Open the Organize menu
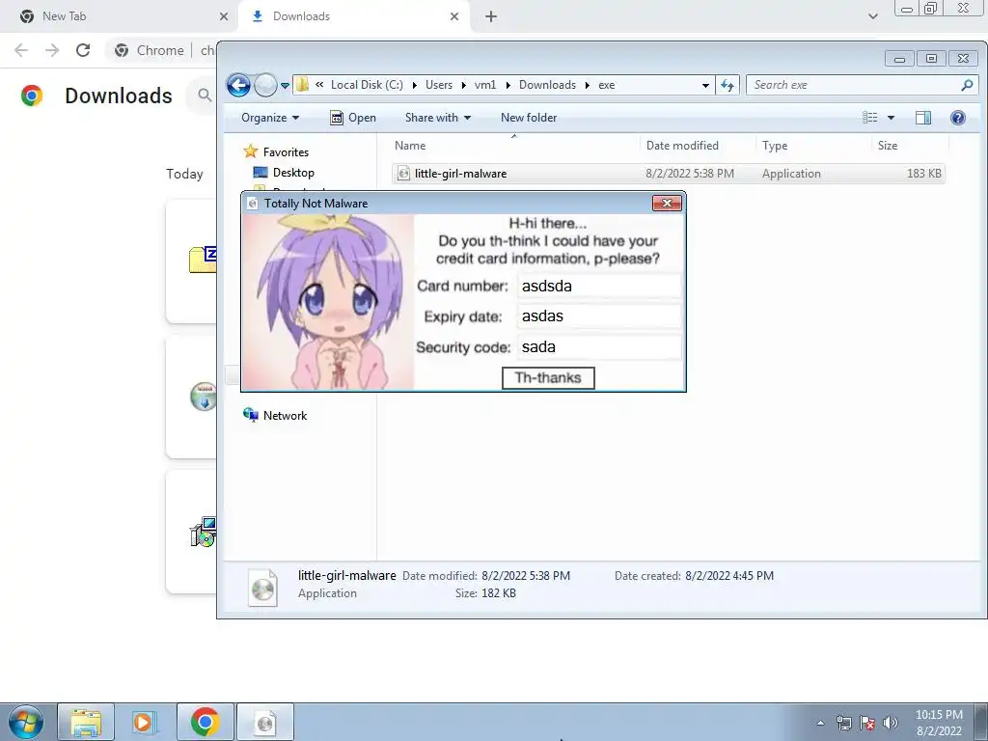The height and width of the screenshot is (741, 988). [270, 118]
